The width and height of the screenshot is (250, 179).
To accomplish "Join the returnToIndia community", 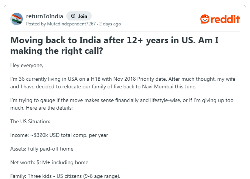I will 79,16.
